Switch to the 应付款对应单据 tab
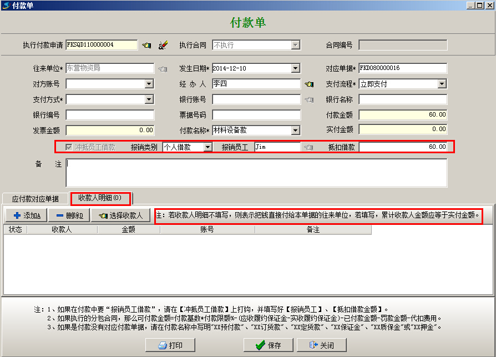This screenshot has height=357, width=496. (x=36, y=198)
